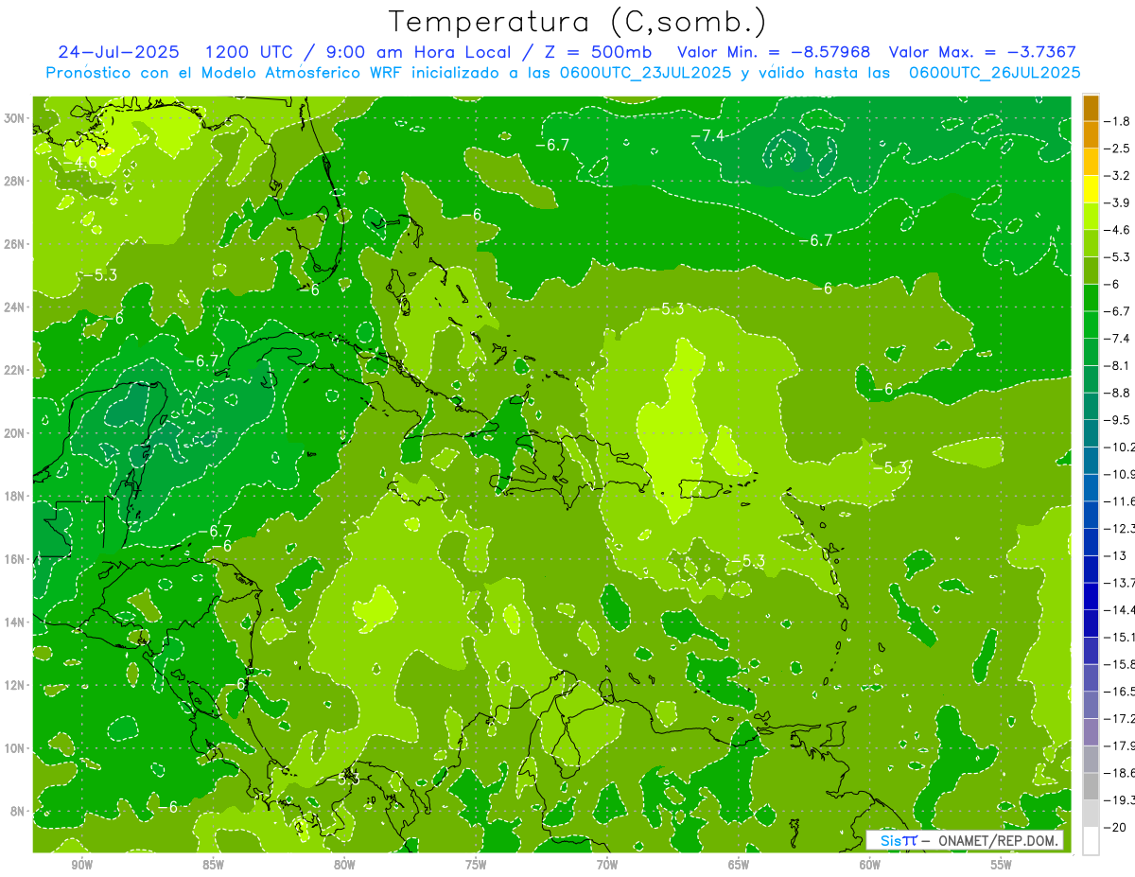Select the 'Z = 500mb' level text
This screenshot has height=877, width=1135.
click(x=596, y=52)
